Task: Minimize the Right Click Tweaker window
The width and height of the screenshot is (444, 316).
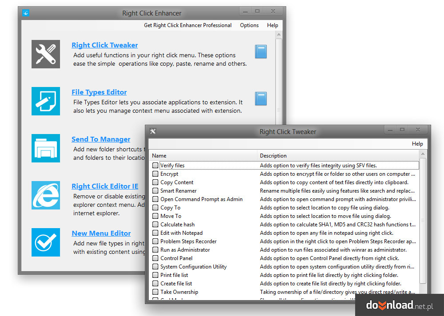Action: click(x=390, y=130)
